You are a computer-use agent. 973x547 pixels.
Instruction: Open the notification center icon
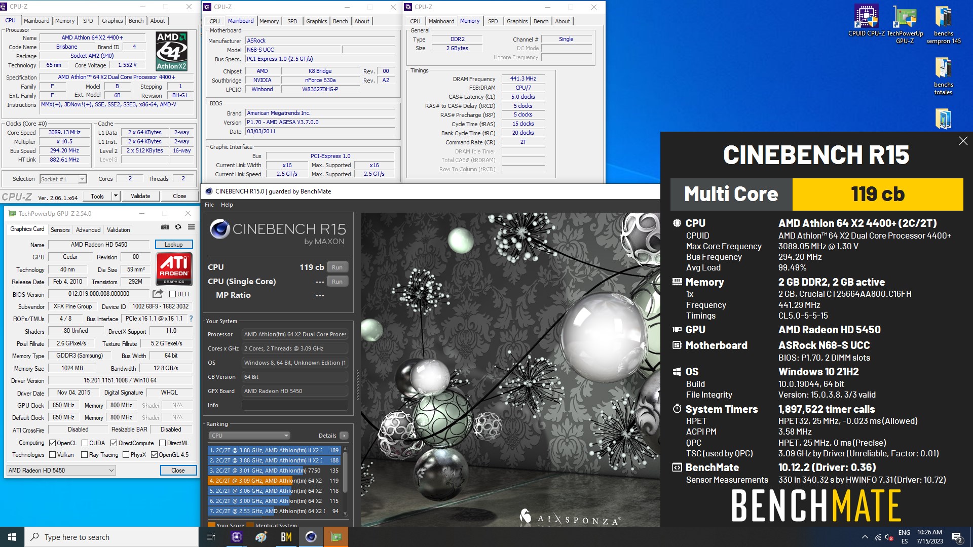(x=957, y=537)
